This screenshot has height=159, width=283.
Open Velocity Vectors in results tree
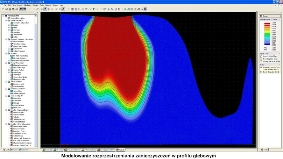[x=18, y=119]
